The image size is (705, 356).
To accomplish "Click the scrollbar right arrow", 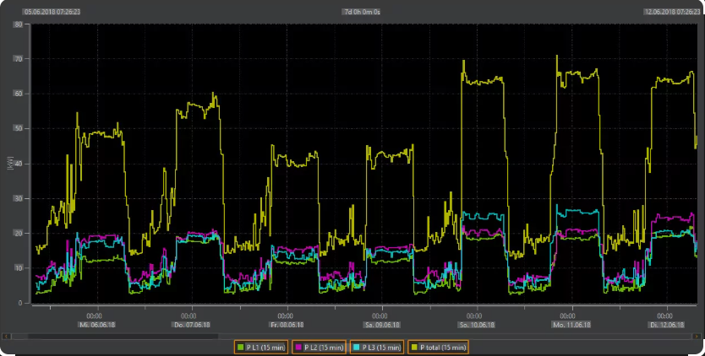I will pyautogui.click(x=698, y=336).
